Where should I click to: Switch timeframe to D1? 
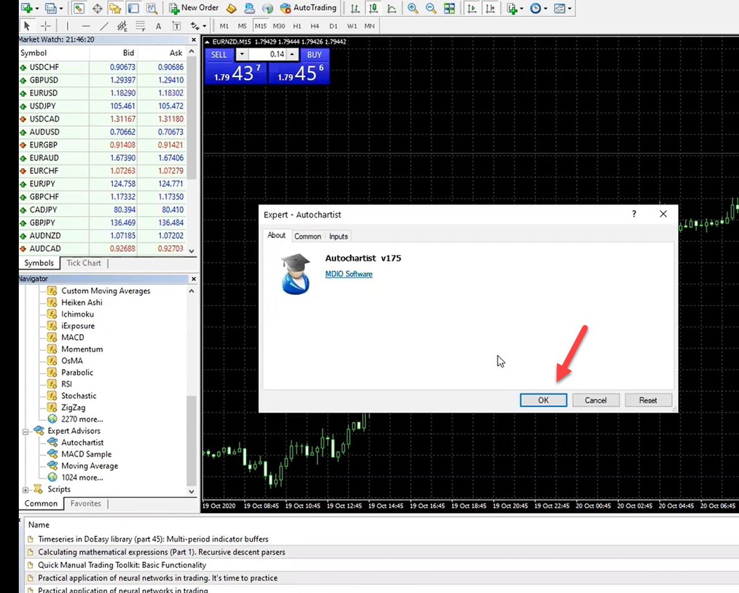(334, 26)
